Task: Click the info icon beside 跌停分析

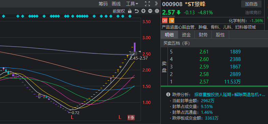Action: click(168, 94)
